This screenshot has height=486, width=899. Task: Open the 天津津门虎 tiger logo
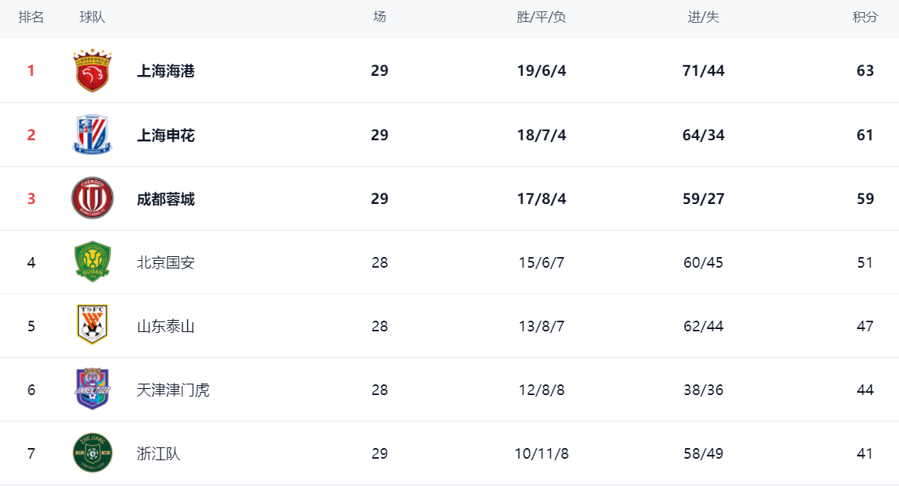click(92, 390)
